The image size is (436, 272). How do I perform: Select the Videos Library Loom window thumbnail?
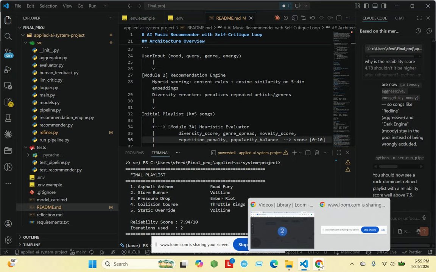(282, 226)
